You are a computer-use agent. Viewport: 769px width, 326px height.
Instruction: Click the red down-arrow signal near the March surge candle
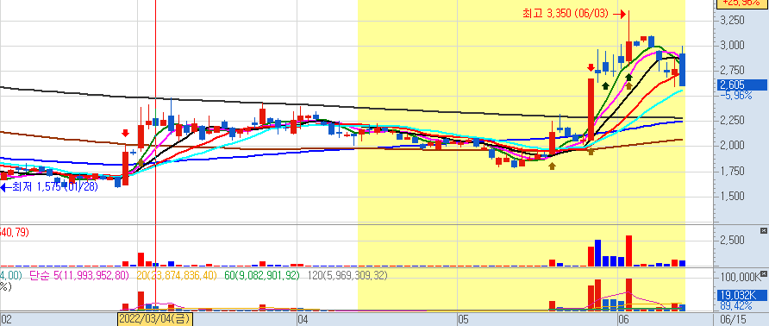pyautogui.click(x=125, y=133)
